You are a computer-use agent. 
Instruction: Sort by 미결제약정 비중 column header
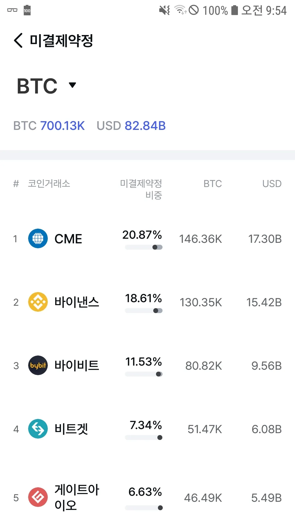[x=141, y=189]
